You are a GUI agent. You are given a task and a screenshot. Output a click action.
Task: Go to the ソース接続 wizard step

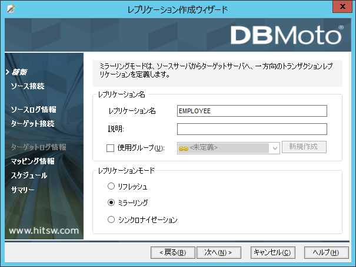click(x=28, y=86)
